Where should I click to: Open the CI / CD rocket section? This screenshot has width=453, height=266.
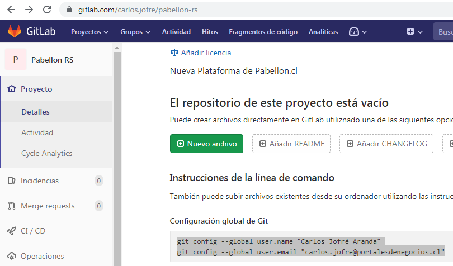(x=32, y=231)
